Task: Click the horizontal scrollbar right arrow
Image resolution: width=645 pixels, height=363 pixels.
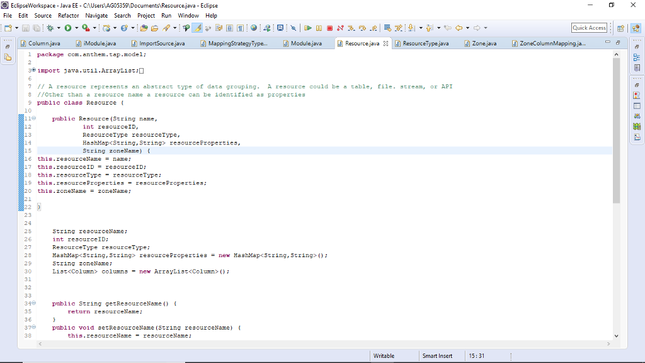Action: pos(608,343)
